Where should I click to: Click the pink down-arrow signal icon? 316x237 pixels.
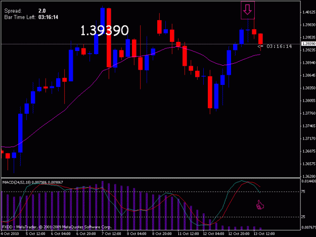[x=247, y=10]
